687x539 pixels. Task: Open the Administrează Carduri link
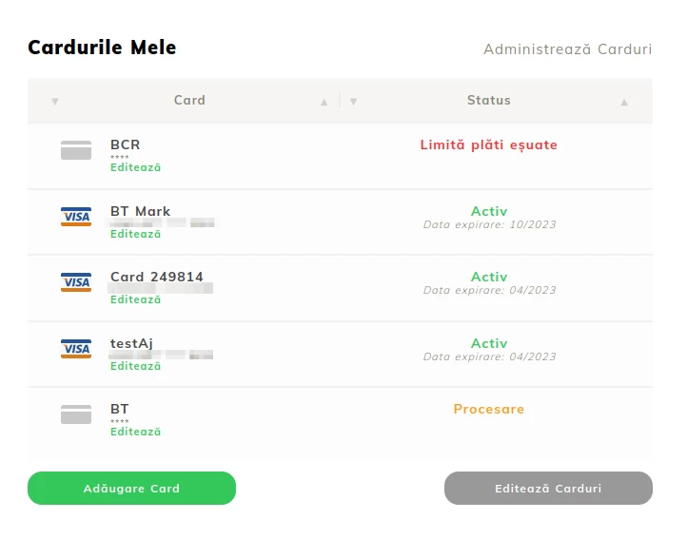click(x=567, y=49)
